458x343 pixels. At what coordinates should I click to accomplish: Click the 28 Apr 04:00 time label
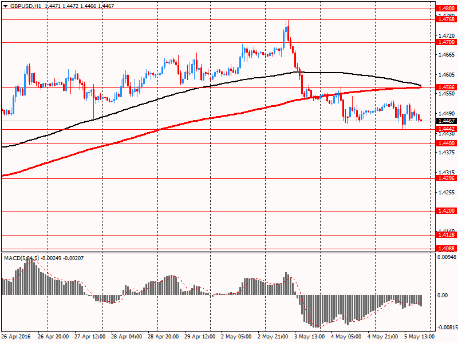pyautogui.click(x=127, y=337)
